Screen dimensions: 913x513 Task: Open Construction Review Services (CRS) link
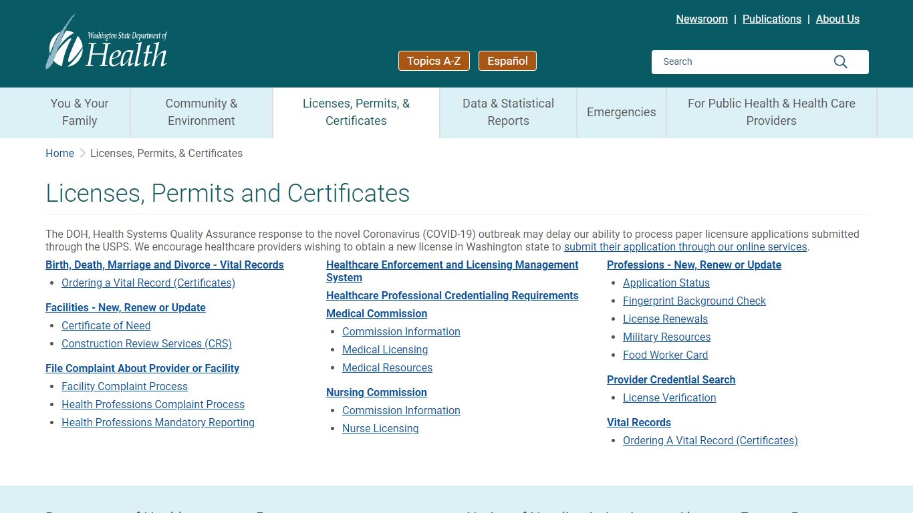point(146,344)
